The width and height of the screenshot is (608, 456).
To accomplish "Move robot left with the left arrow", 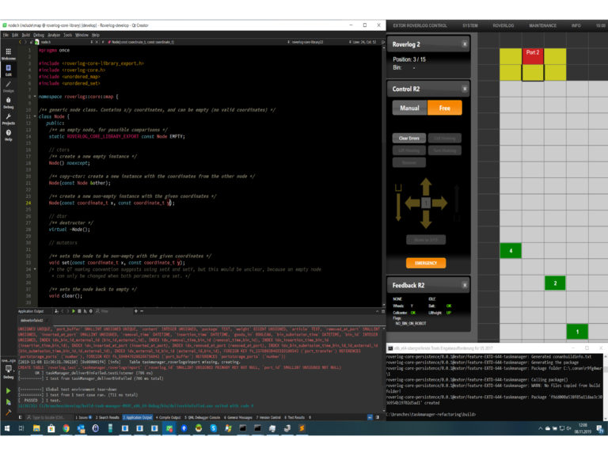I will (x=412, y=203).
